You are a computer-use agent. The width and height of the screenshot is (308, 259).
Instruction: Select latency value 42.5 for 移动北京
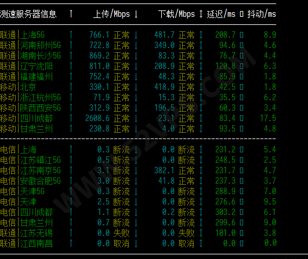227,87
